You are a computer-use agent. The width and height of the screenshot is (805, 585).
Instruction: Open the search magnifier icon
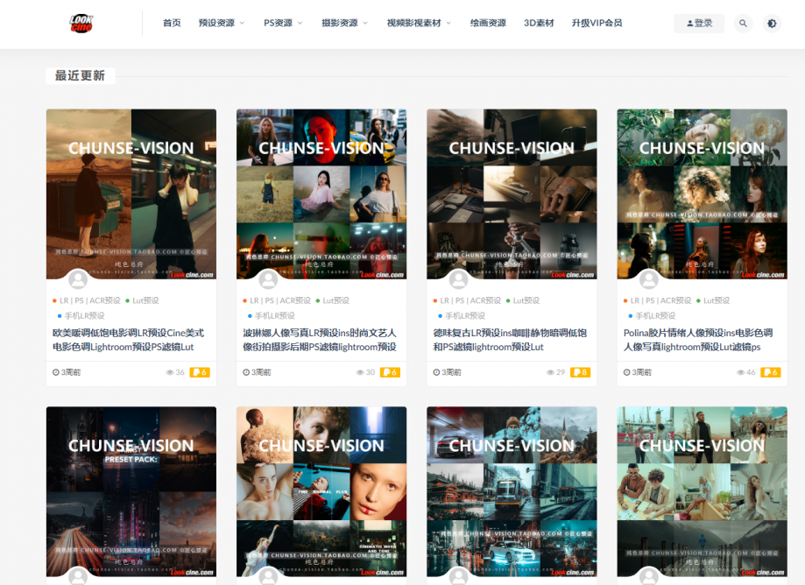click(x=743, y=24)
